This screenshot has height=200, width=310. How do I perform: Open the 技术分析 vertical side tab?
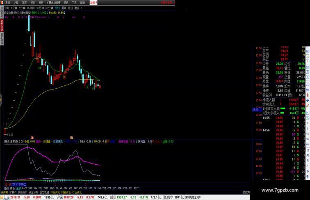pyautogui.click(x=2, y=25)
